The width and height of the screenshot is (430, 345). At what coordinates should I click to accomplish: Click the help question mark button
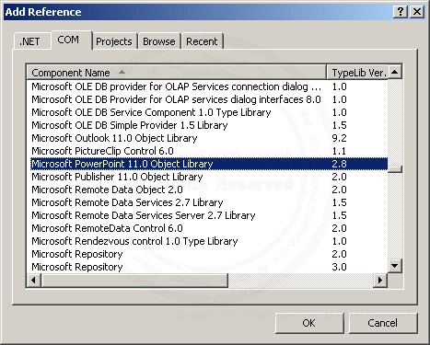click(401, 12)
